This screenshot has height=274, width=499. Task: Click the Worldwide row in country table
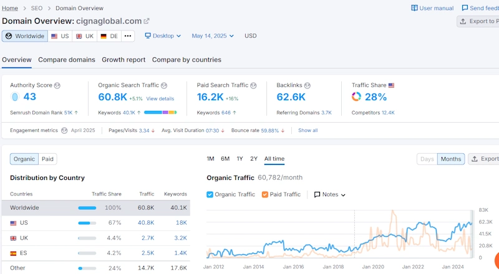tap(96, 208)
